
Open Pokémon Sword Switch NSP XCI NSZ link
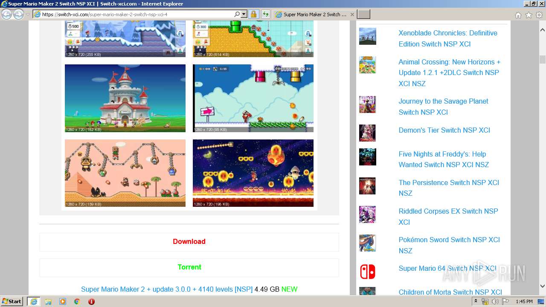[449, 245]
